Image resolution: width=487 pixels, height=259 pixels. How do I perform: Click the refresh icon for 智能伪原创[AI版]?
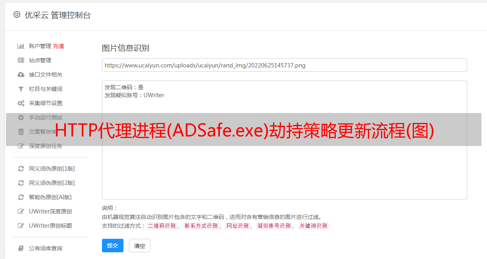coord(21,197)
